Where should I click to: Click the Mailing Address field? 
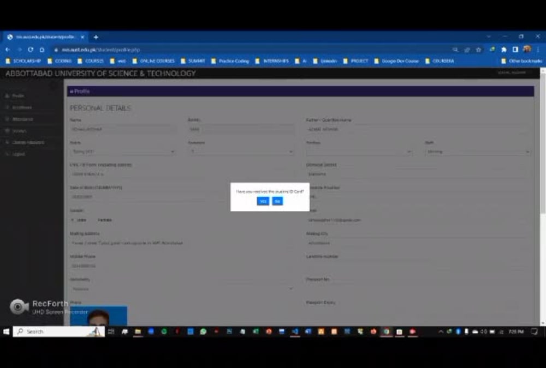click(181, 243)
